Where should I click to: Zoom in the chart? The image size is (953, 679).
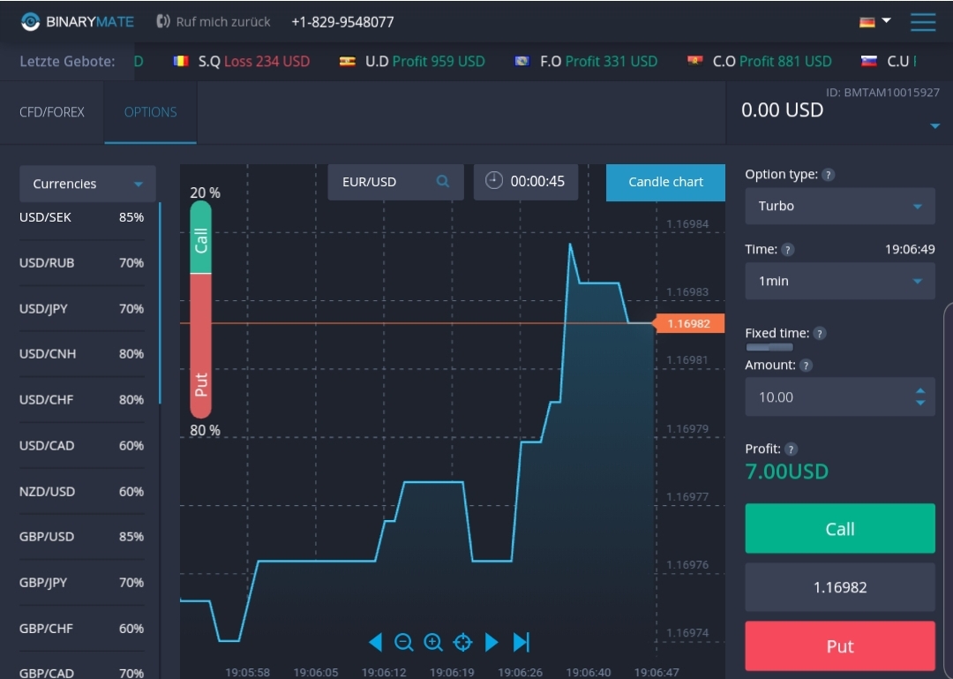[432, 642]
